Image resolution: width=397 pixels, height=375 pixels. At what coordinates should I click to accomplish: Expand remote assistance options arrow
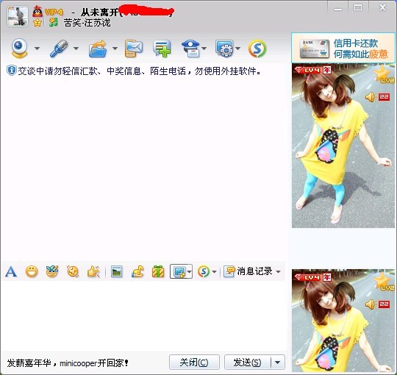(237, 49)
